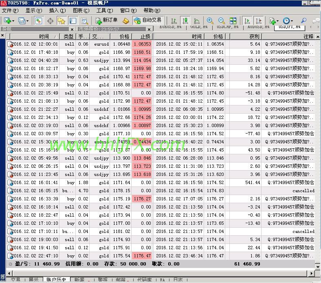Open the 文件 menu
The height and width of the screenshot is (283, 321).
10,11
